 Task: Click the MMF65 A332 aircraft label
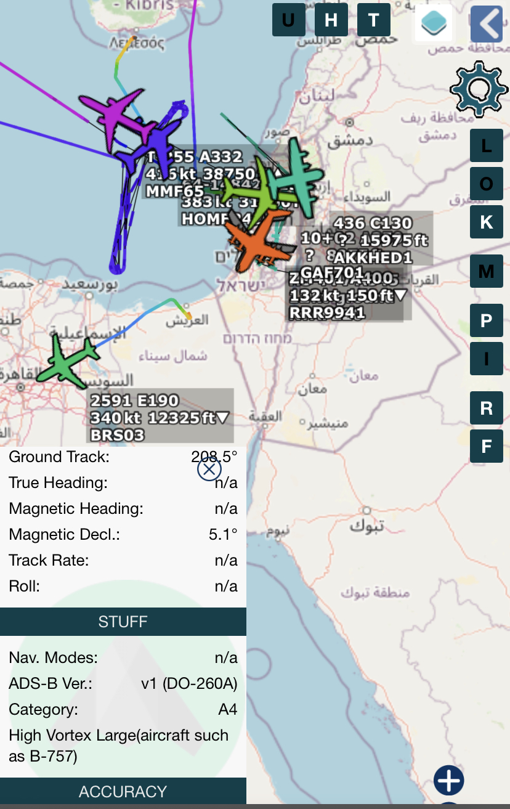click(200, 174)
